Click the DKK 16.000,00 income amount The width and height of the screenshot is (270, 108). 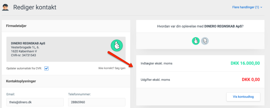pos(245,63)
